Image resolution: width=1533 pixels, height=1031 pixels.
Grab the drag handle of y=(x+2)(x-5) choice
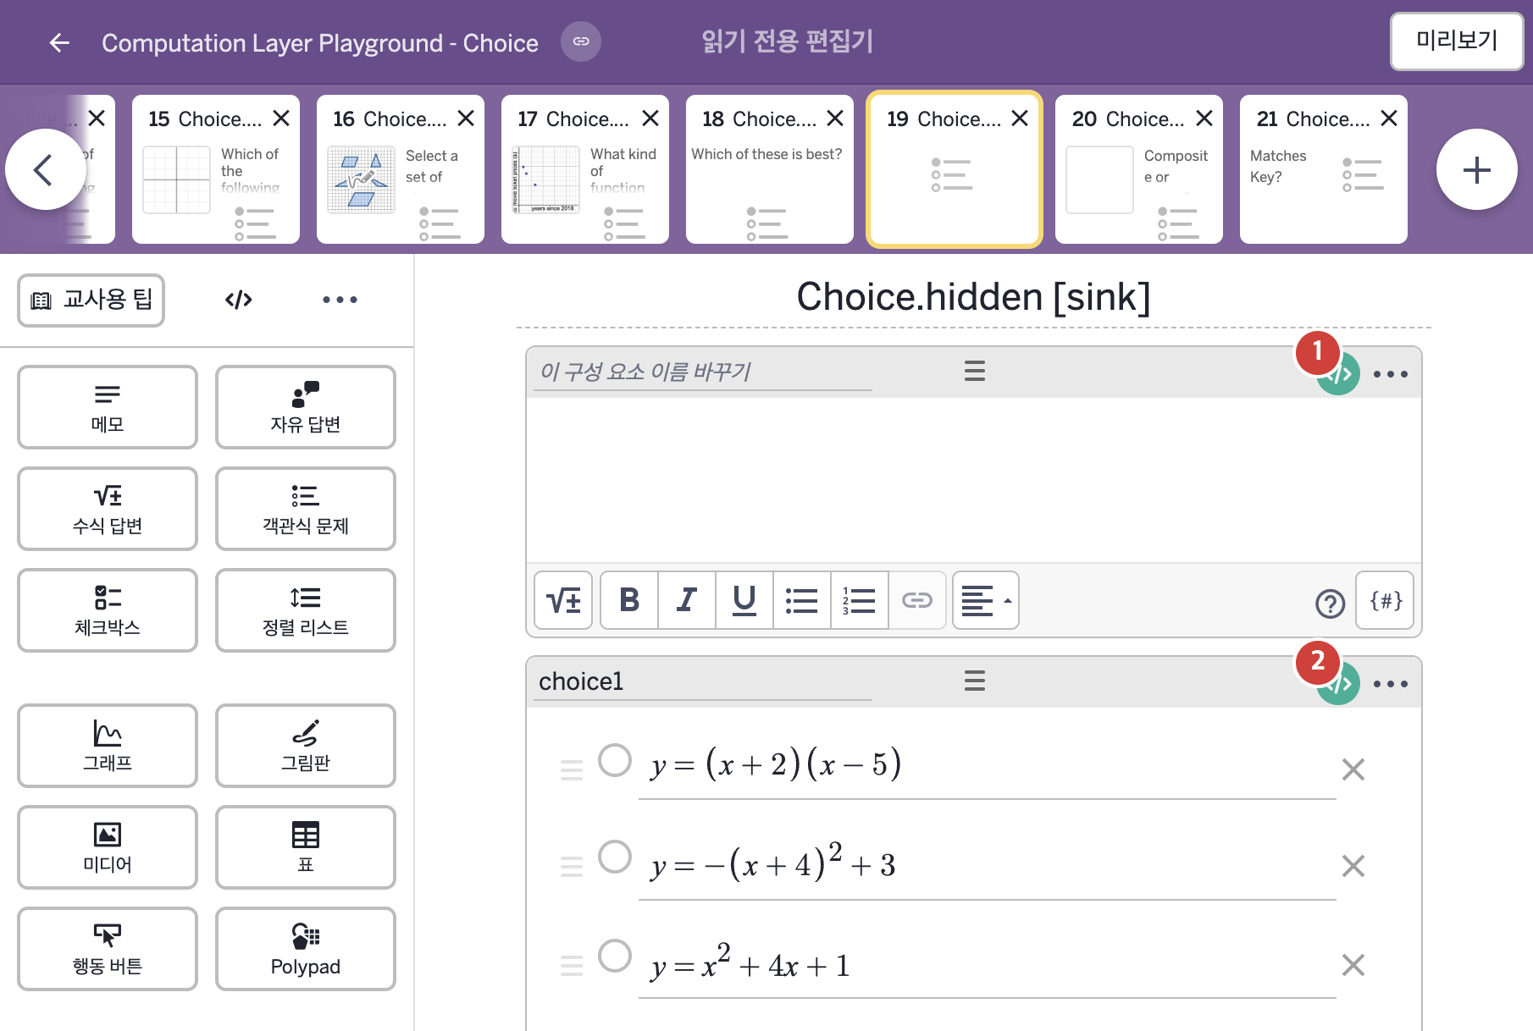(x=572, y=769)
